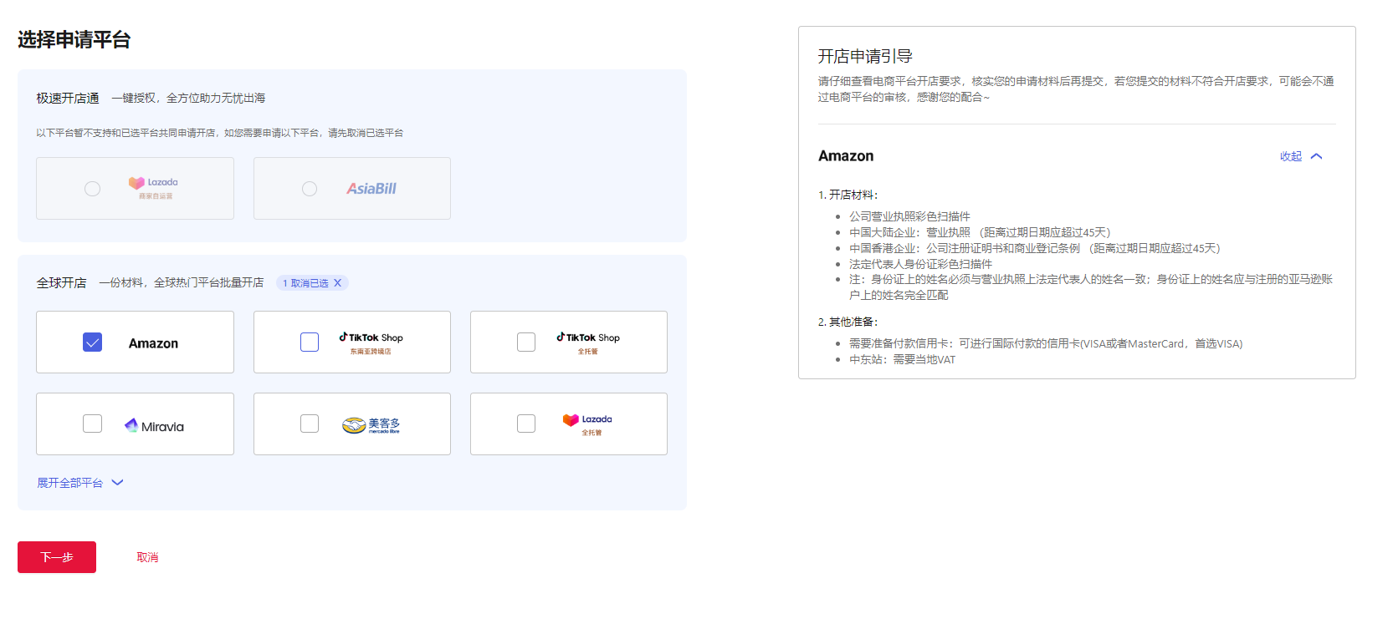The height and width of the screenshot is (624, 1393).
Task: Click the Miravia logo
Action: click(154, 426)
